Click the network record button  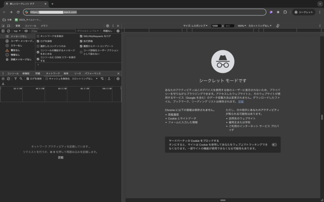3,79
